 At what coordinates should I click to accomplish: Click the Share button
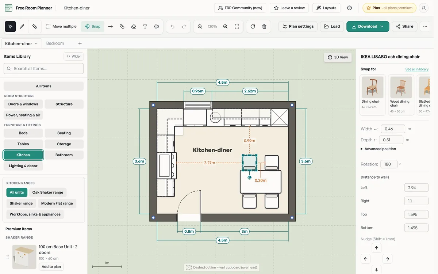(404, 26)
